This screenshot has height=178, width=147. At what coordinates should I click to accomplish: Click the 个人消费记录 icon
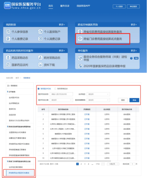coord(40,39)
